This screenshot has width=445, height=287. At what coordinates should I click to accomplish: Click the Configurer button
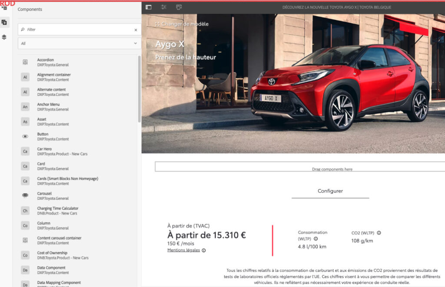tap(330, 191)
